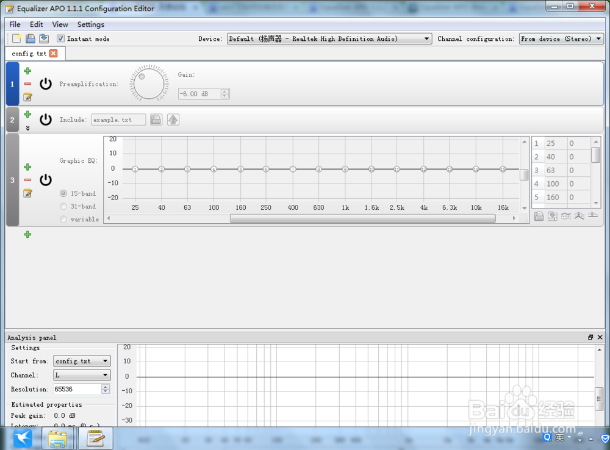Open the blue bird app in the taskbar
The image size is (610, 450).
23,438
